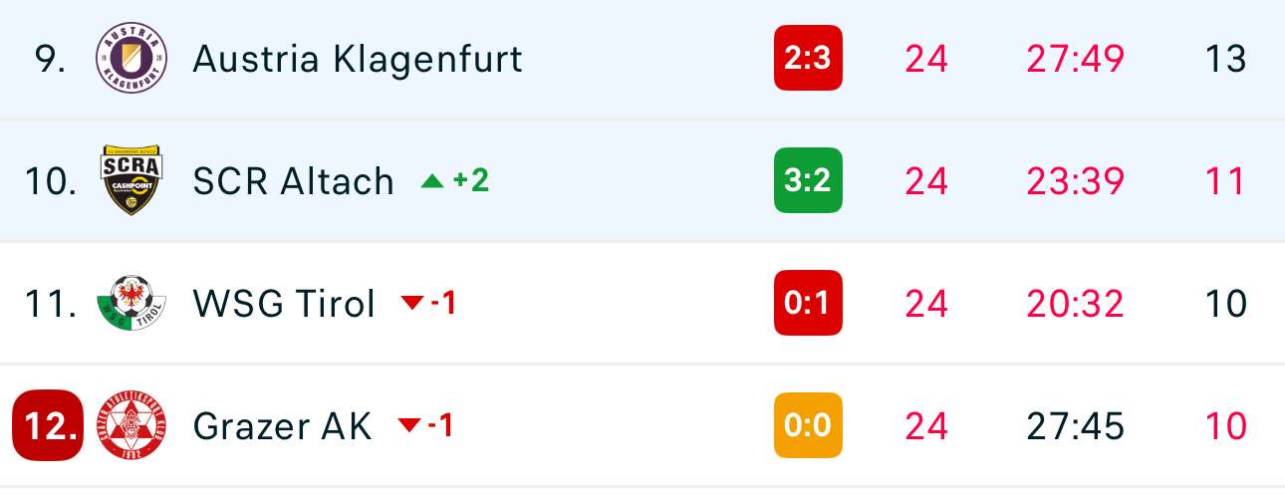The width and height of the screenshot is (1285, 498).
Task: Click the Grazer AK team name
Action: point(282,426)
